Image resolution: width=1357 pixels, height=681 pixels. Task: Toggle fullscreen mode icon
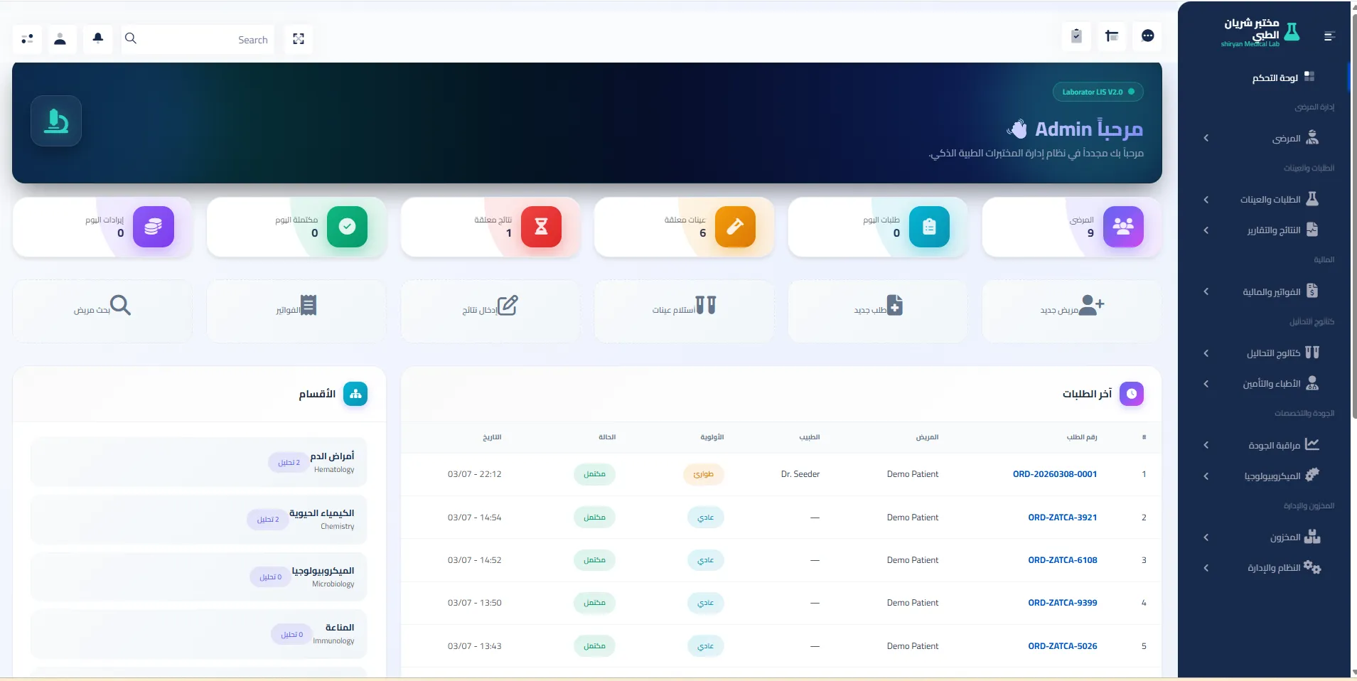pos(299,39)
